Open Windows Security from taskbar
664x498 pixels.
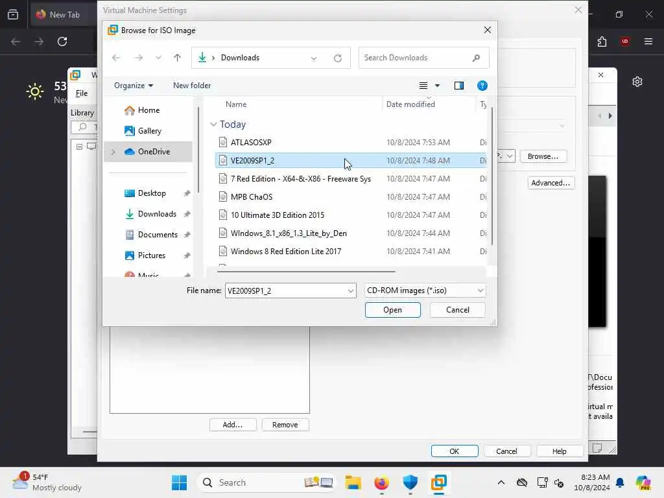click(410, 482)
